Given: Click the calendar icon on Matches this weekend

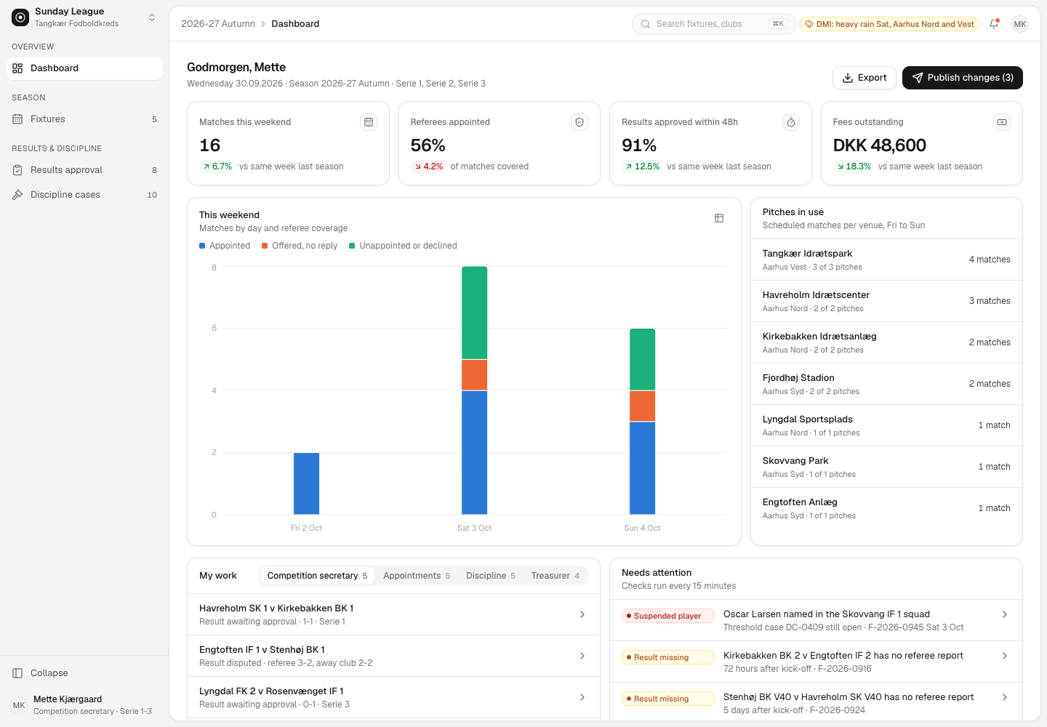Looking at the screenshot, I should click(369, 122).
